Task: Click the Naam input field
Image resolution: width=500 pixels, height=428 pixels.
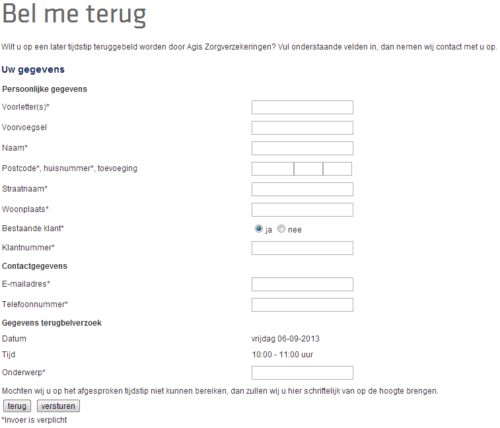Action: 303,149
